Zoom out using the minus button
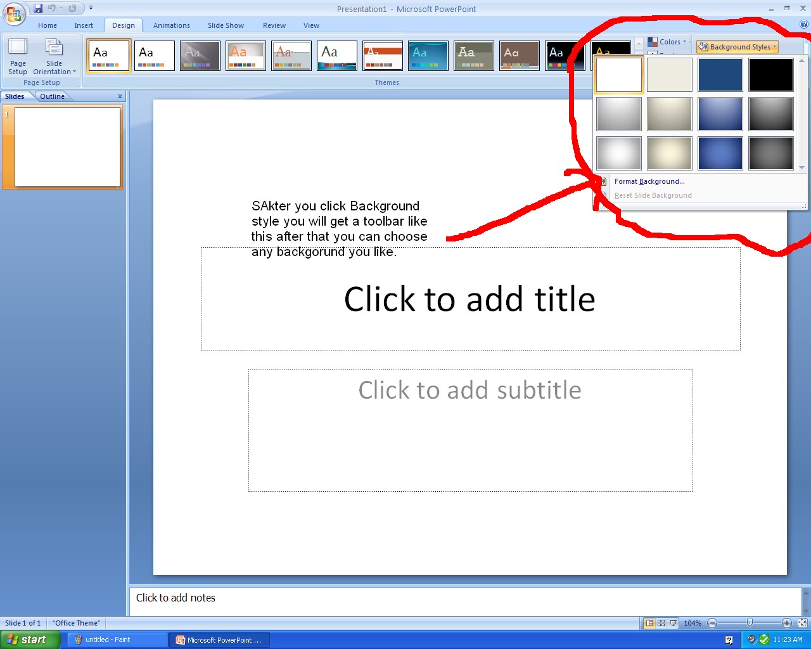 point(711,623)
